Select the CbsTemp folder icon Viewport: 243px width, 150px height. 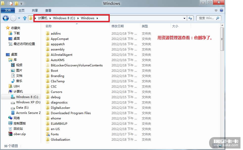point(48,81)
